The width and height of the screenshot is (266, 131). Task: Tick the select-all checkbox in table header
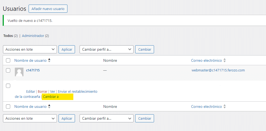coord(8,60)
